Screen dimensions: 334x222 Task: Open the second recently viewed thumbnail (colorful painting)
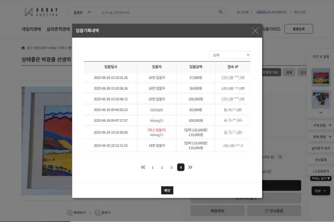point(321,99)
